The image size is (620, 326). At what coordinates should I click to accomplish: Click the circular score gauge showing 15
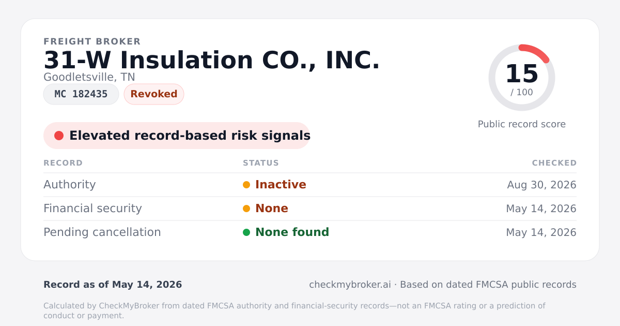point(522,78)
